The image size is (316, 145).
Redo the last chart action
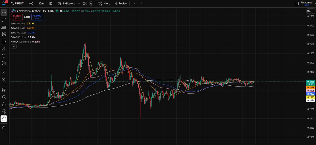click(x=141, y=3)
